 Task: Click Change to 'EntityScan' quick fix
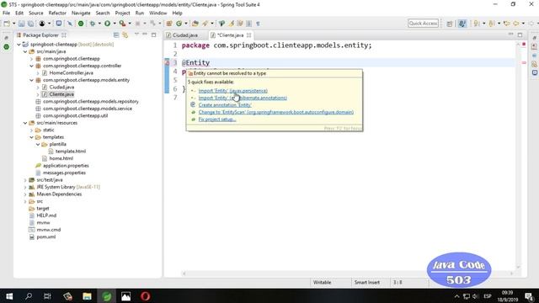point(275,112)
